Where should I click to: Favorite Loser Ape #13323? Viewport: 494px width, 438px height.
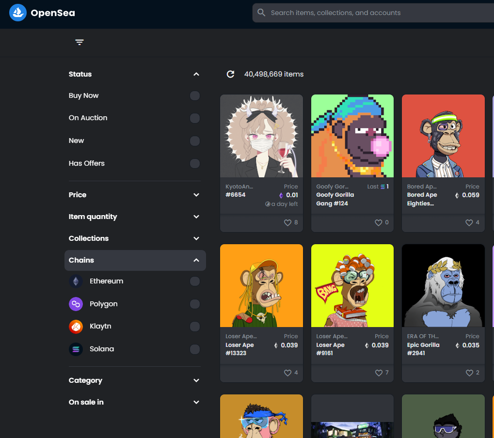click(x=287, y=373)
